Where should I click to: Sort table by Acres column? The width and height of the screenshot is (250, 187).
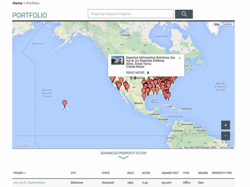pos(146,173)
